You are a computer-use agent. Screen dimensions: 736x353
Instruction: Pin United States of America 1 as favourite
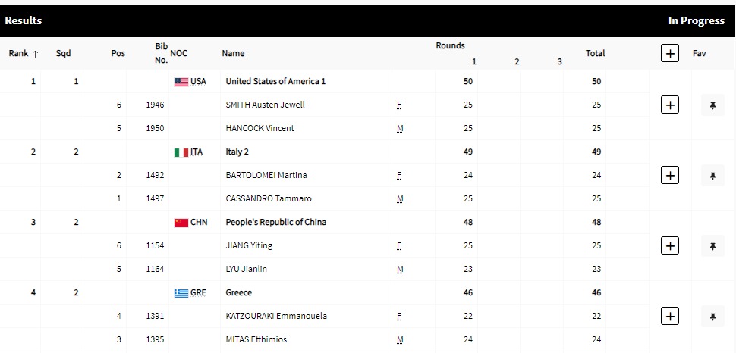[712, 105]
